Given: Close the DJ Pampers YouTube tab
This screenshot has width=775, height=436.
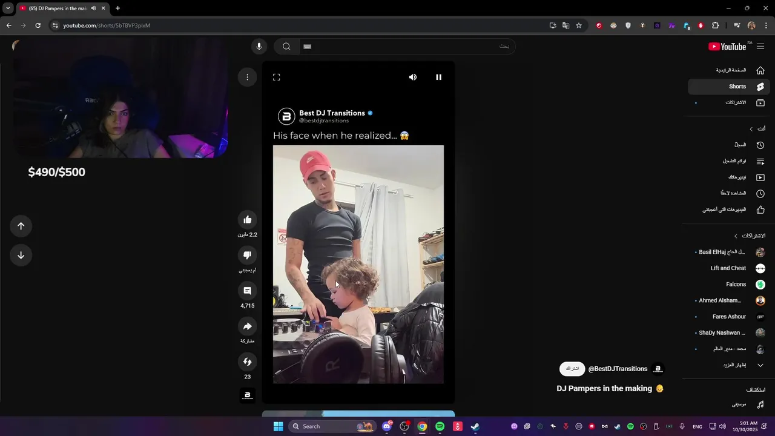Looking at the screenshot, I should (104, 8).
